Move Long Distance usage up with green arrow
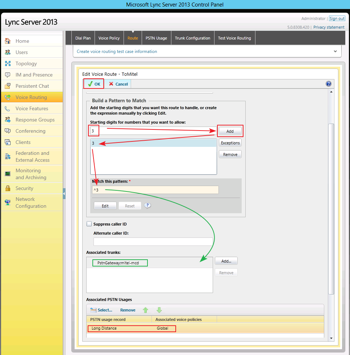 [145, 310]
